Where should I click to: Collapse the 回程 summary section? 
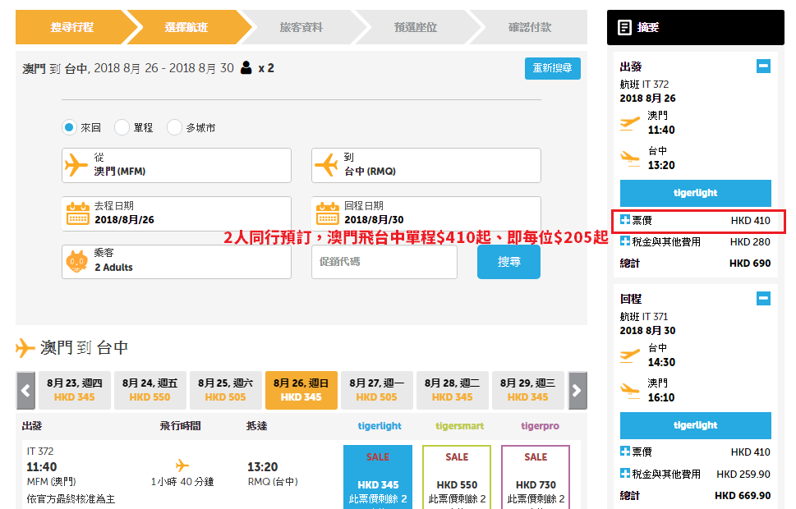763,298
